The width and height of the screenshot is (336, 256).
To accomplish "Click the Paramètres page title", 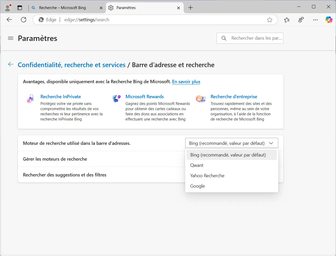I will [38, 38].
